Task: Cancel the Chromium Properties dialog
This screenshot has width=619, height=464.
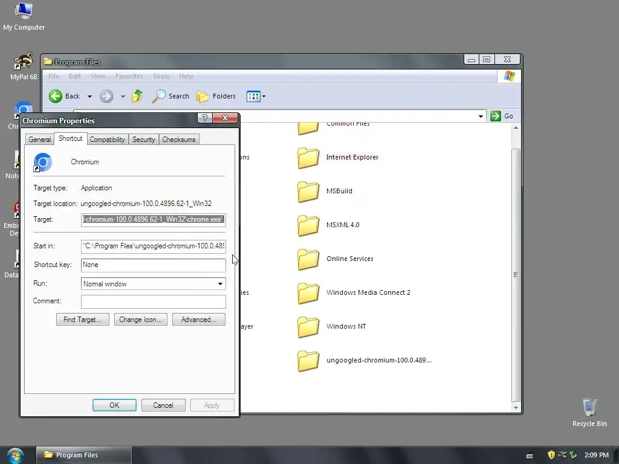Action: (x=163, y=405)
